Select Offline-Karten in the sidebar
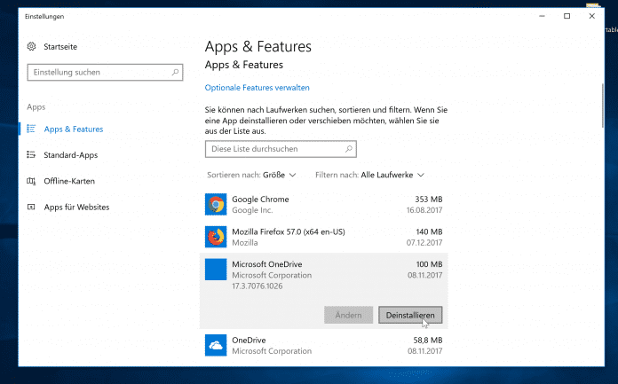618x384 pixels. (x=69, y=181)
